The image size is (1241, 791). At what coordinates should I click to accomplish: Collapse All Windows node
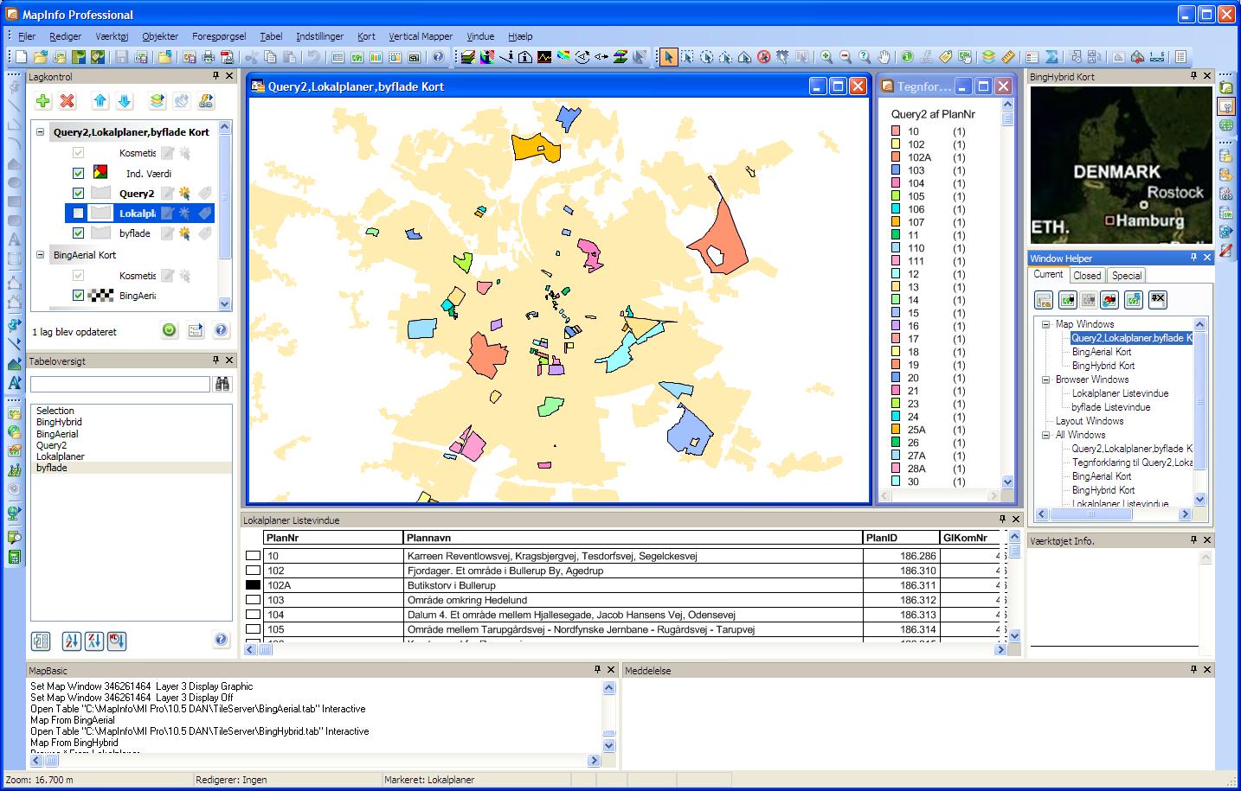coord(1045,435)
